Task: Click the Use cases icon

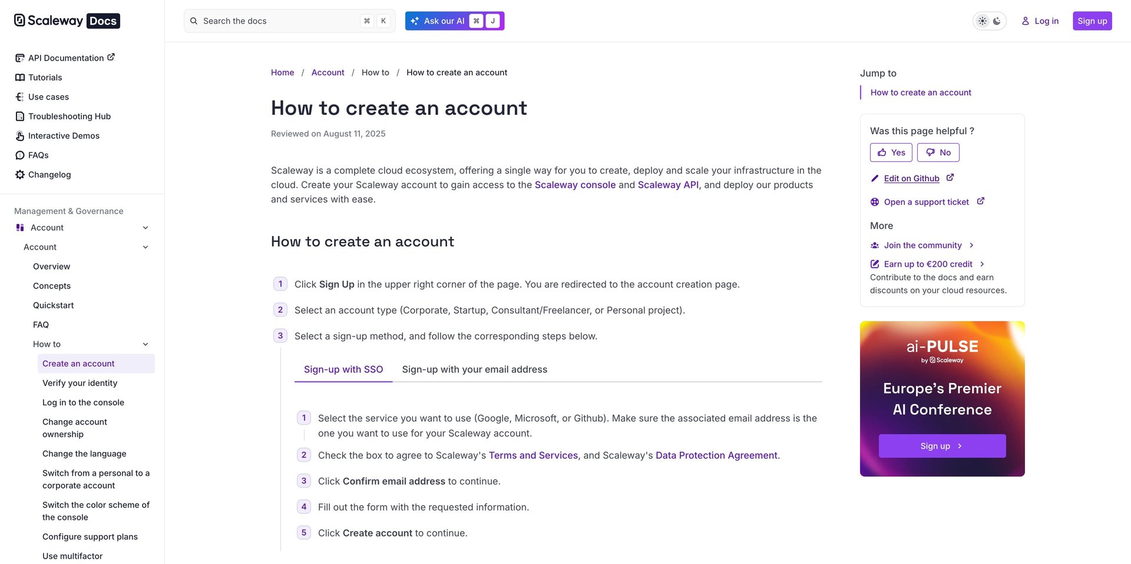Action: tap(20, 97)
